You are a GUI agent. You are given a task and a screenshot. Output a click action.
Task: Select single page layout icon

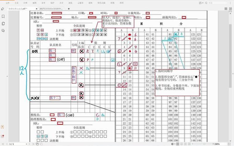coord(178,144)
